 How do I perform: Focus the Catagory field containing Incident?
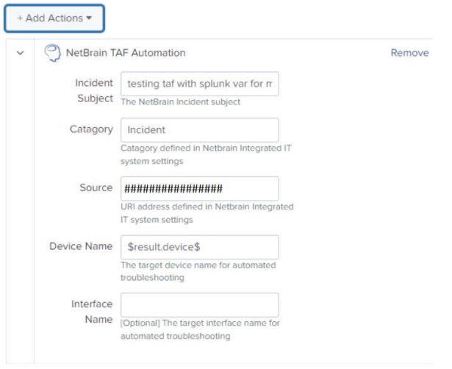(x=199, y=129)
